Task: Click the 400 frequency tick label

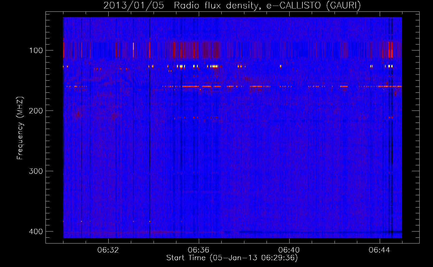Action: [36, 231]
